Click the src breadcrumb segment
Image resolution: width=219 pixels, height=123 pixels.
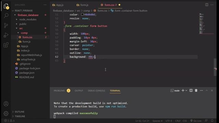(x=78, y=11)
